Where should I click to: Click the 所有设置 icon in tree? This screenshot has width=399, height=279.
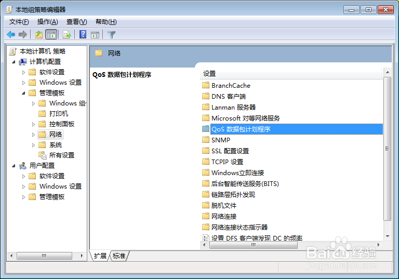(43, 155)
